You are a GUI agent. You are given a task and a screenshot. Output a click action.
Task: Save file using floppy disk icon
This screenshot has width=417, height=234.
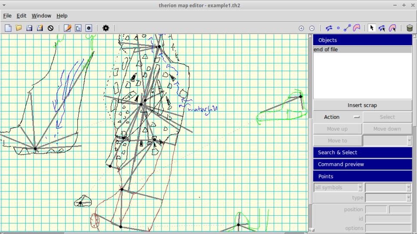coord(29,28)
